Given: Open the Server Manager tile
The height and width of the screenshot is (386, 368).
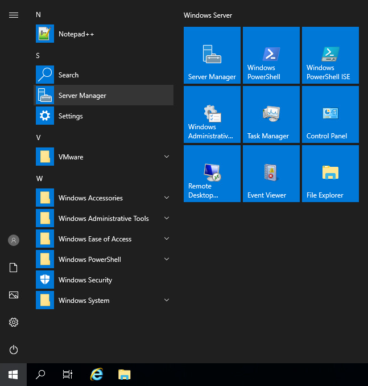Looking at the screenshot, I should [x=212, y=55].
